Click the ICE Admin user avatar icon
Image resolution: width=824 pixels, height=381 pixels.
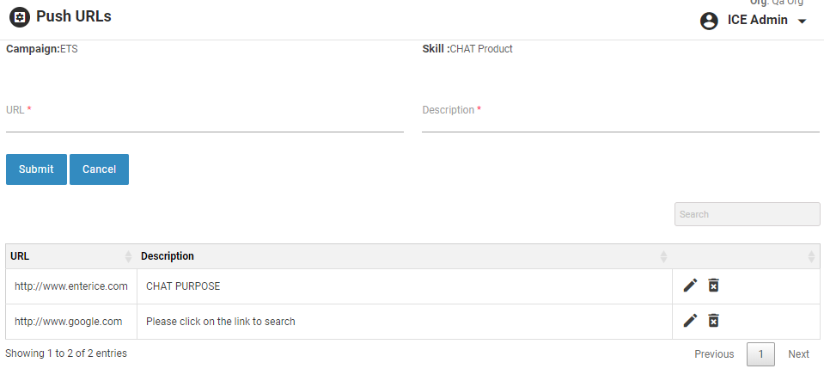point(709,21)
